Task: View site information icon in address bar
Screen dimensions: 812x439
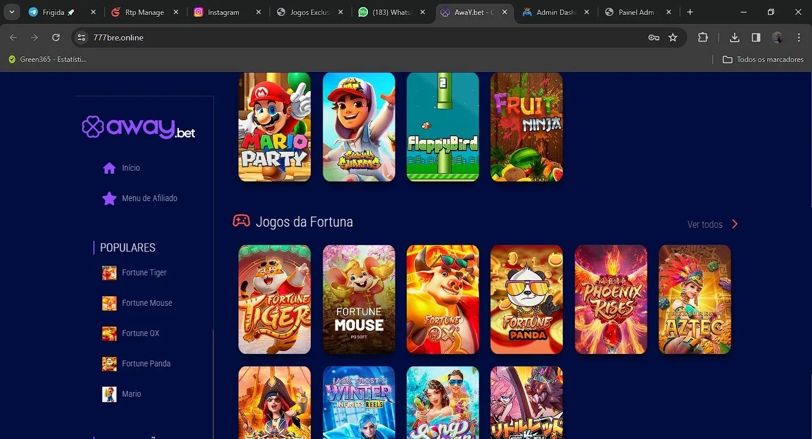Action: pos(82,37)
